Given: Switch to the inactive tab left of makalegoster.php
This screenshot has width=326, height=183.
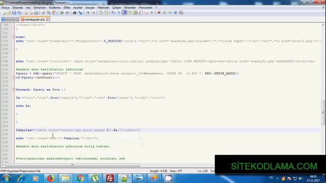Looking at the screenshot, I should 10,19.
